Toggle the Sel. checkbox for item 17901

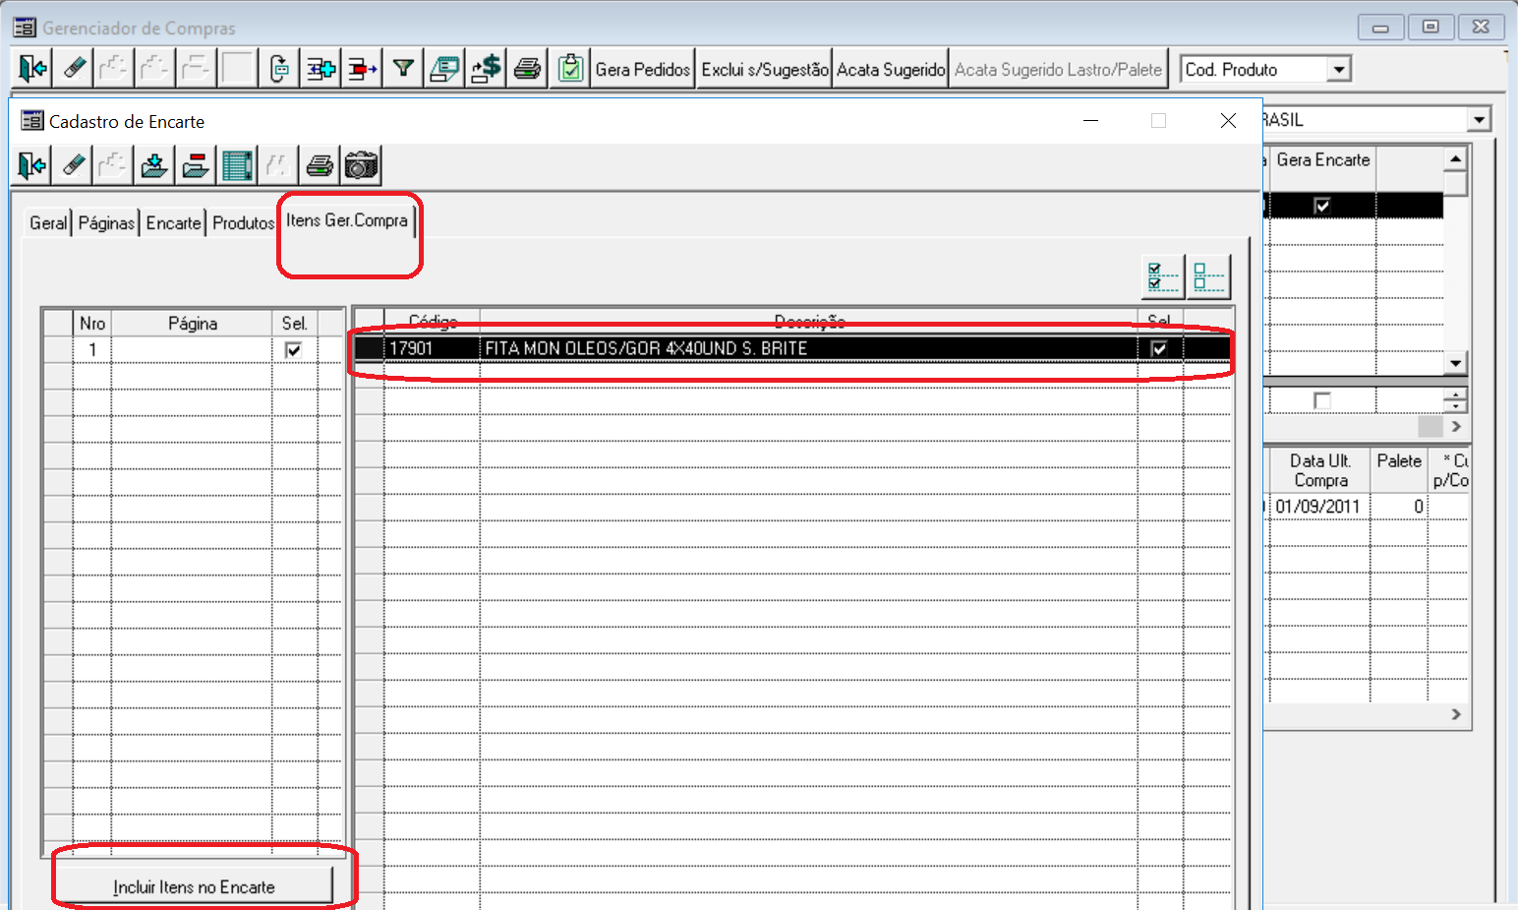pos(1159,348)
